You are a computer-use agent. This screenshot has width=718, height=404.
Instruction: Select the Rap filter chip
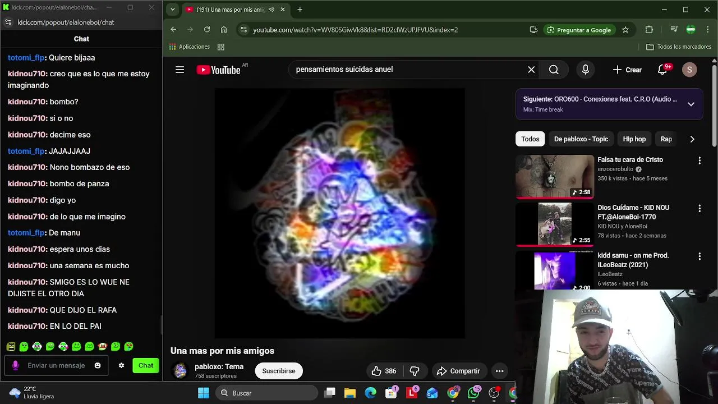click(x=666, y=139)
